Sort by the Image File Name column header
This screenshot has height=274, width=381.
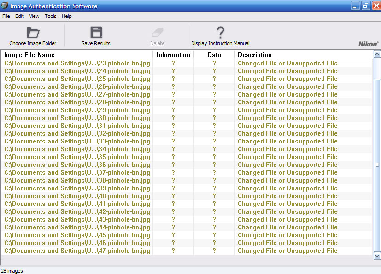[x=29, y=55]
